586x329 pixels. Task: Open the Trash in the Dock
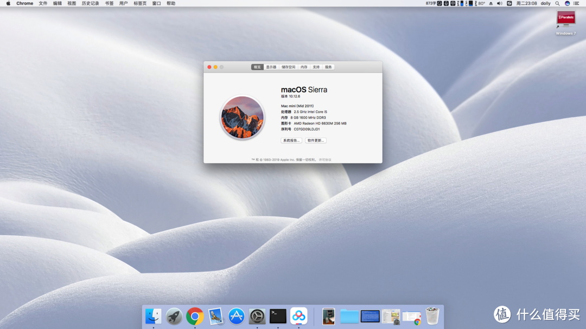432,317
